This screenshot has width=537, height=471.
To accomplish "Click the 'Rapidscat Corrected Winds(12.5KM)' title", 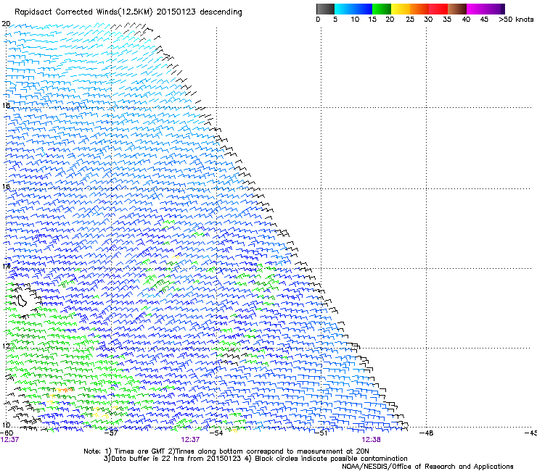I will (x=83, y=12).
